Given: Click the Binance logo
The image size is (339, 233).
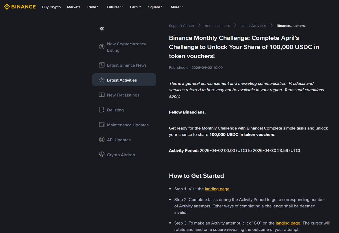Looking at the screenshot, I should (x=20, y=7).
